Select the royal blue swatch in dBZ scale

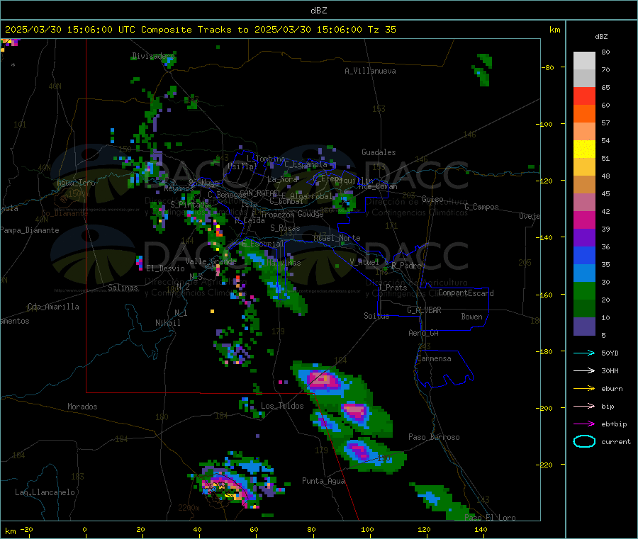tap(584, 255)
